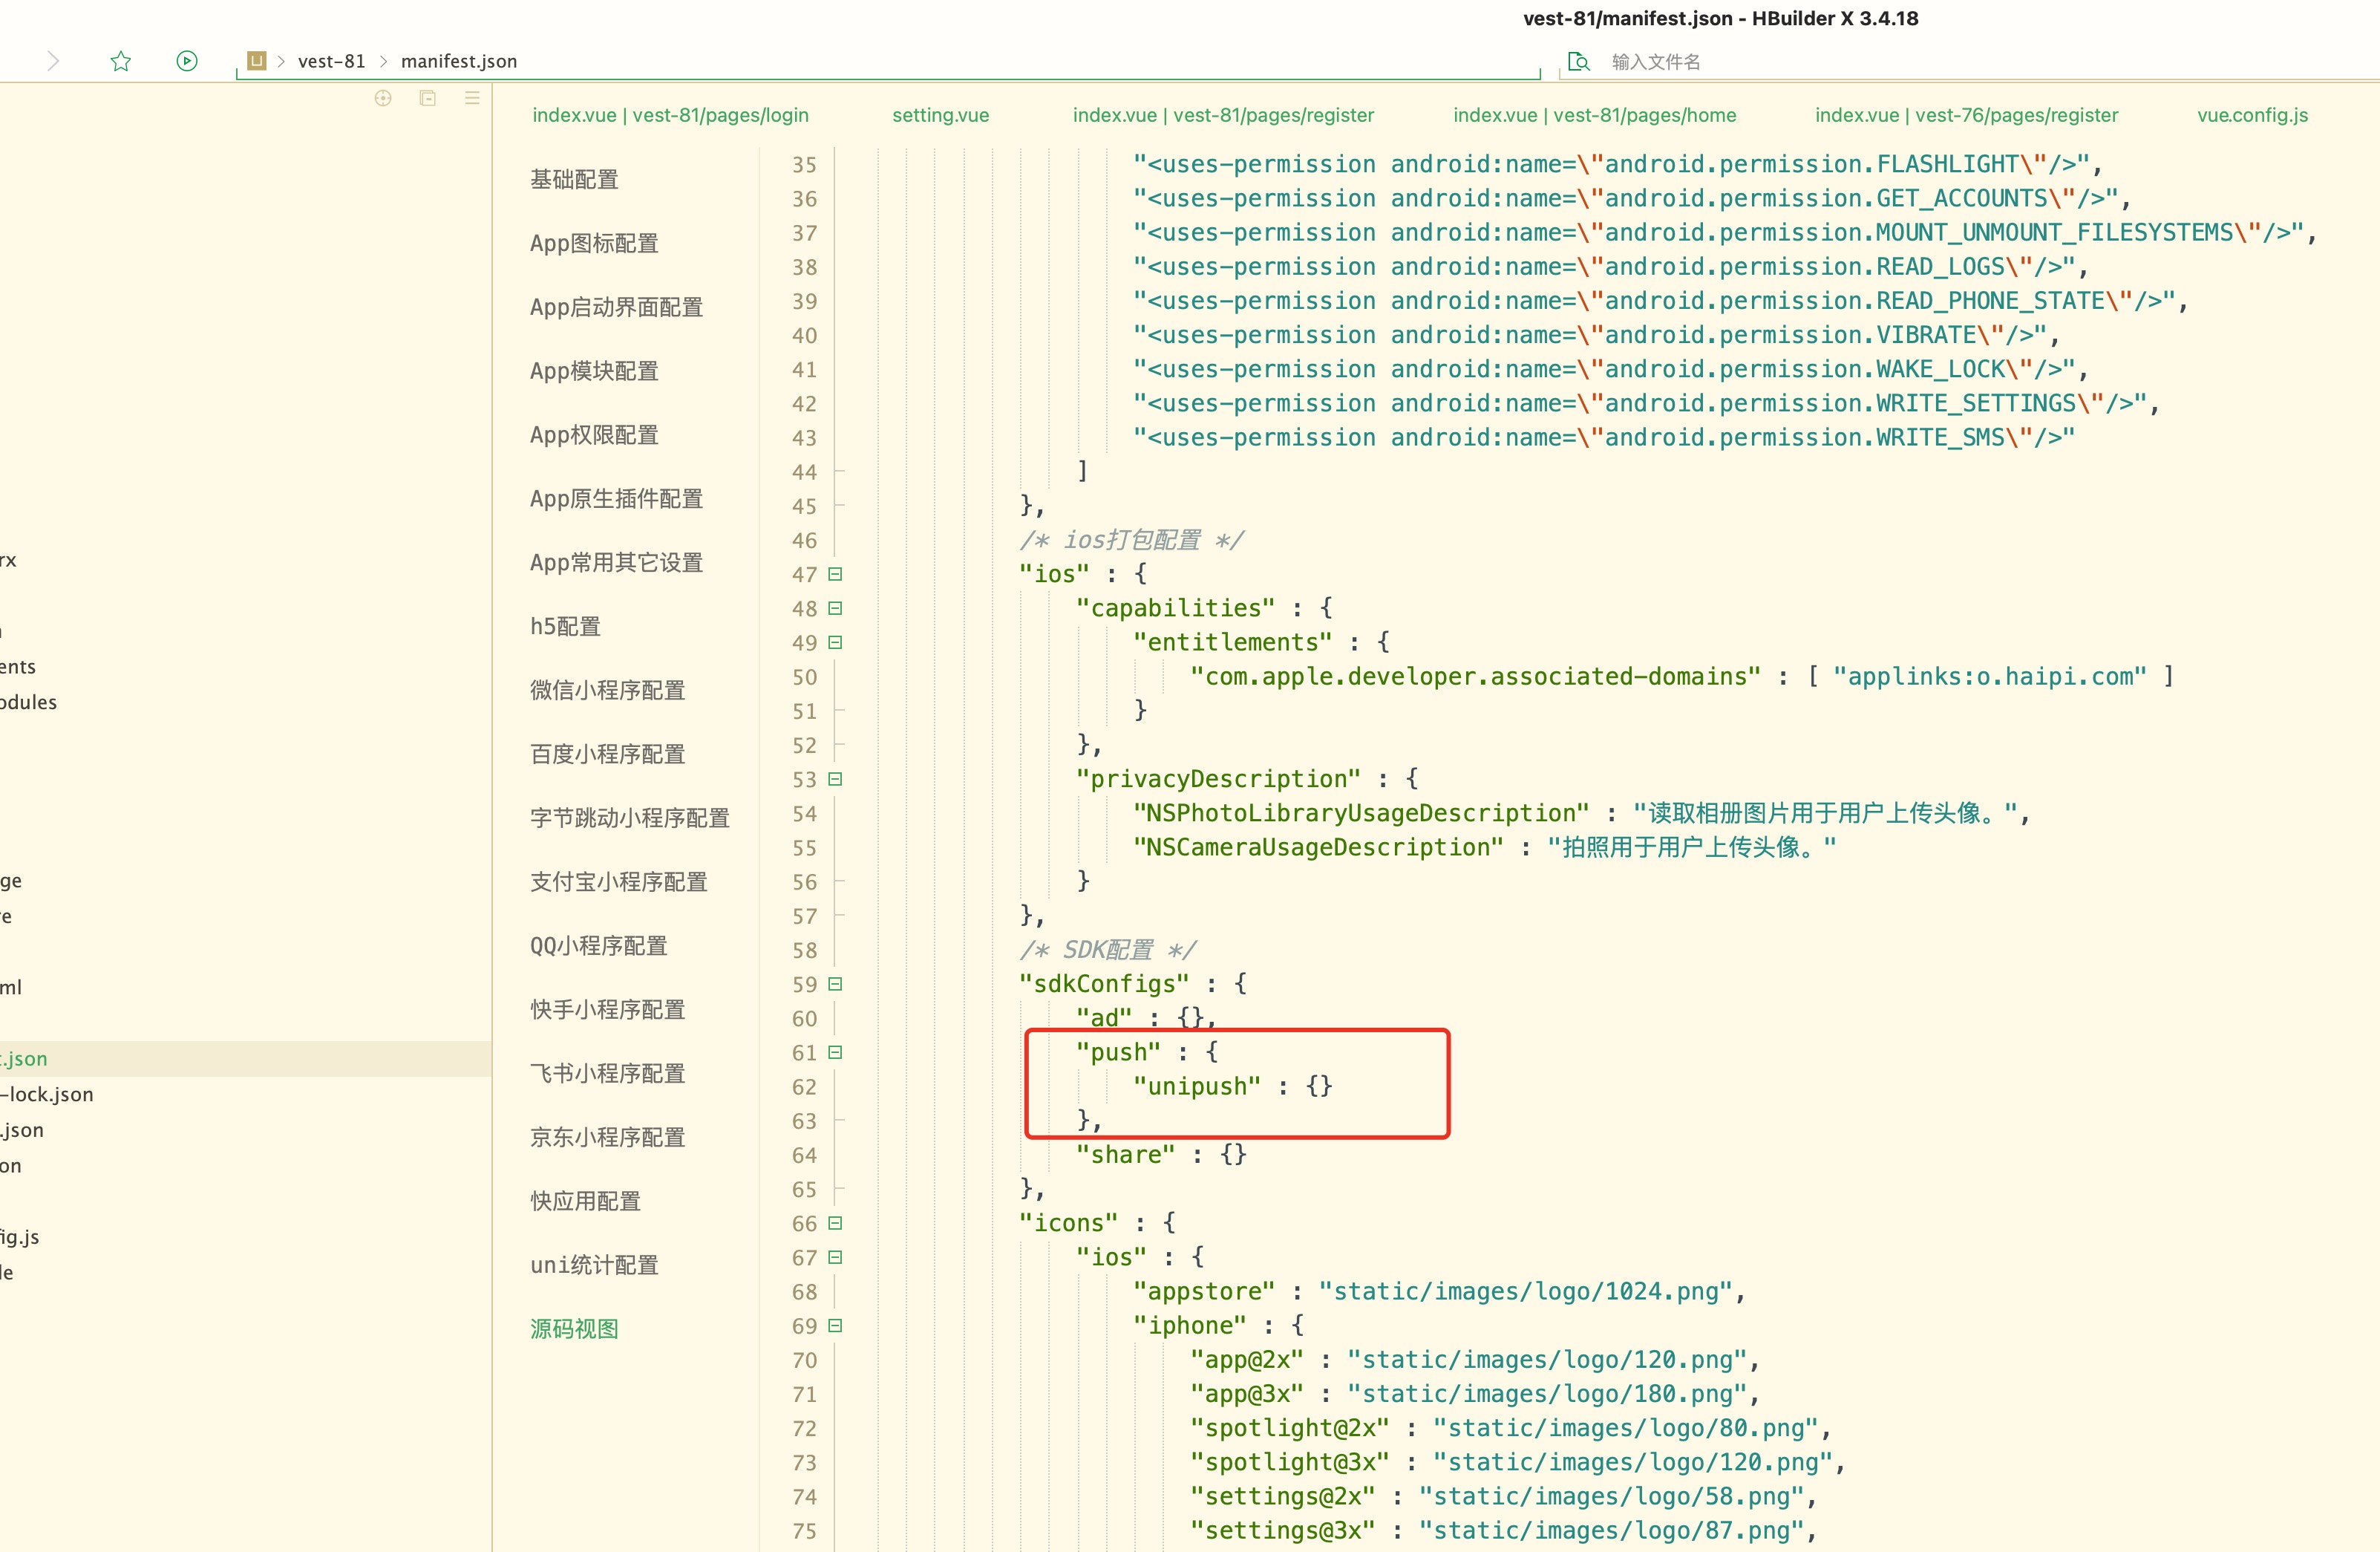Open App图标配置 settings section
The width and height of the screenshot is (2380, 1552).
click(594, 244)
